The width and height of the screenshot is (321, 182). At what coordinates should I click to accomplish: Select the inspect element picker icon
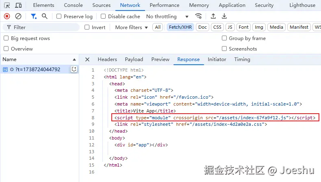[x=7, y=5]
